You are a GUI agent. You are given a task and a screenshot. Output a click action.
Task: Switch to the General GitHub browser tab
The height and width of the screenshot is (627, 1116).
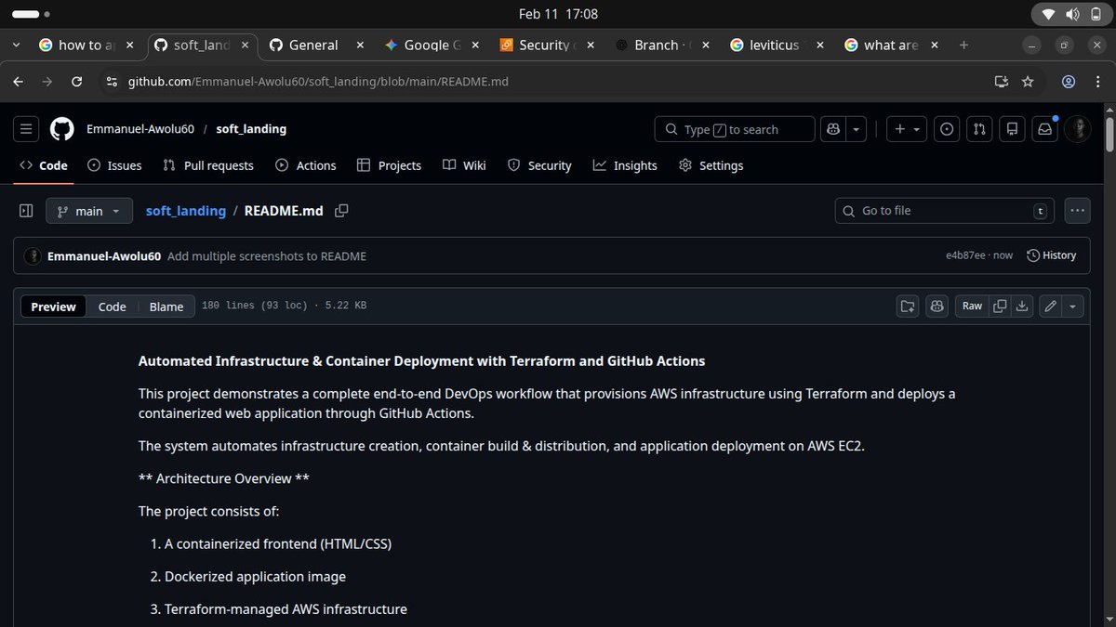315,45
